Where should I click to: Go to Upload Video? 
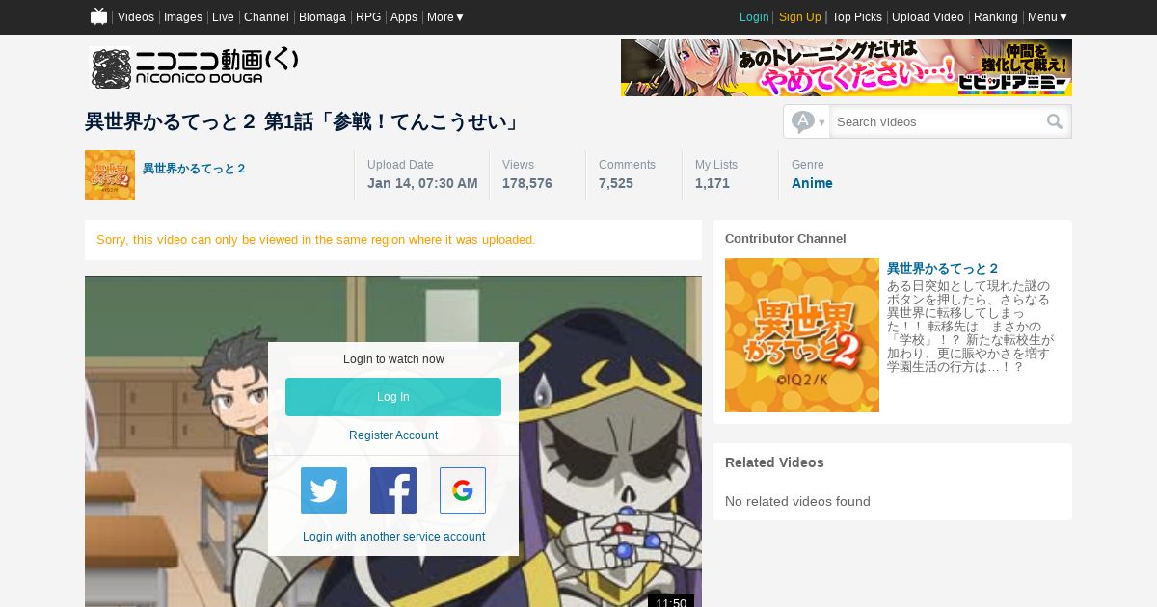point(928,17)
